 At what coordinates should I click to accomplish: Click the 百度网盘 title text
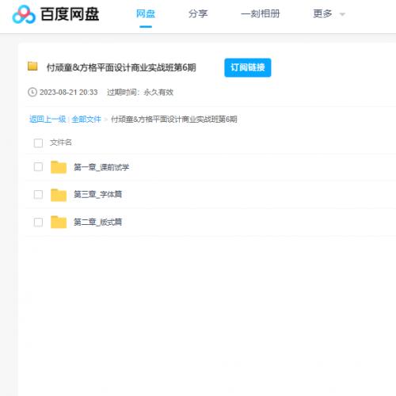point(70,14)
